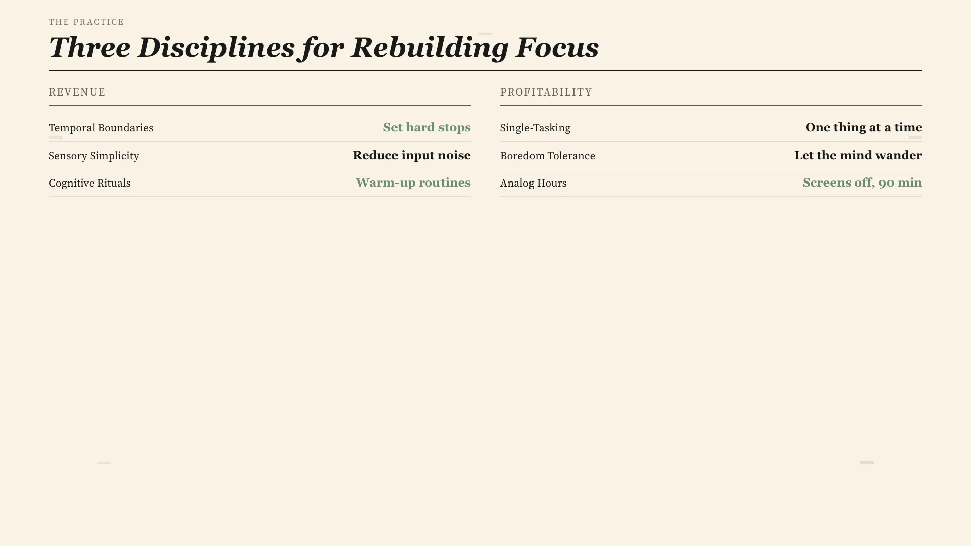
Task: Click the 'Reduce input noise' value
Action: [x=412, y=155]
